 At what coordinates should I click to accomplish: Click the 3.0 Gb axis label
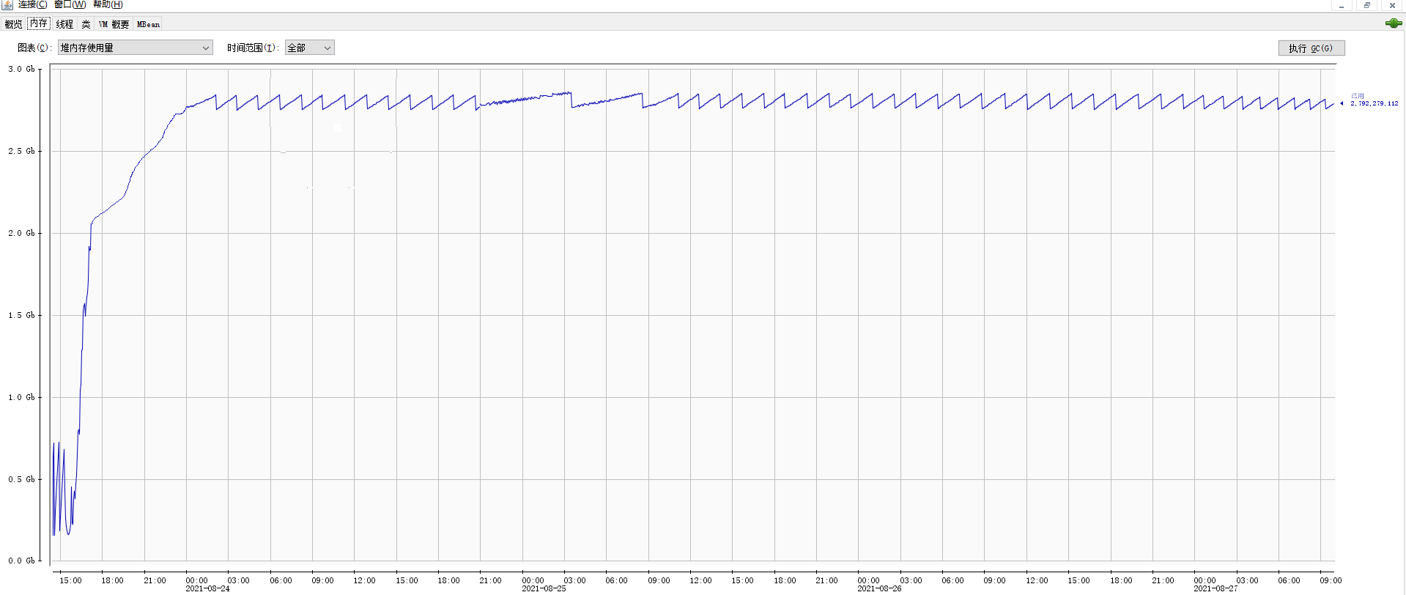[x=21, y=69]
